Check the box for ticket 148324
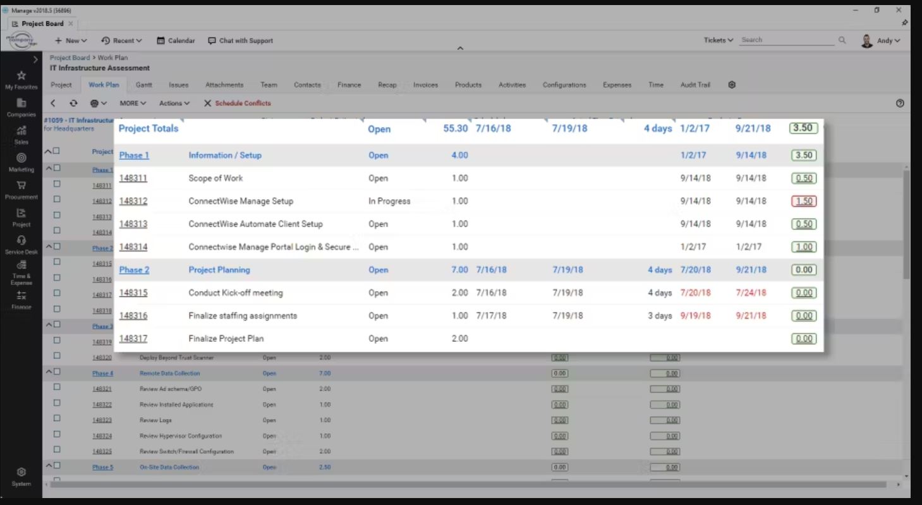Viewport: 922px width, 505px height. [x=57, y=434]
